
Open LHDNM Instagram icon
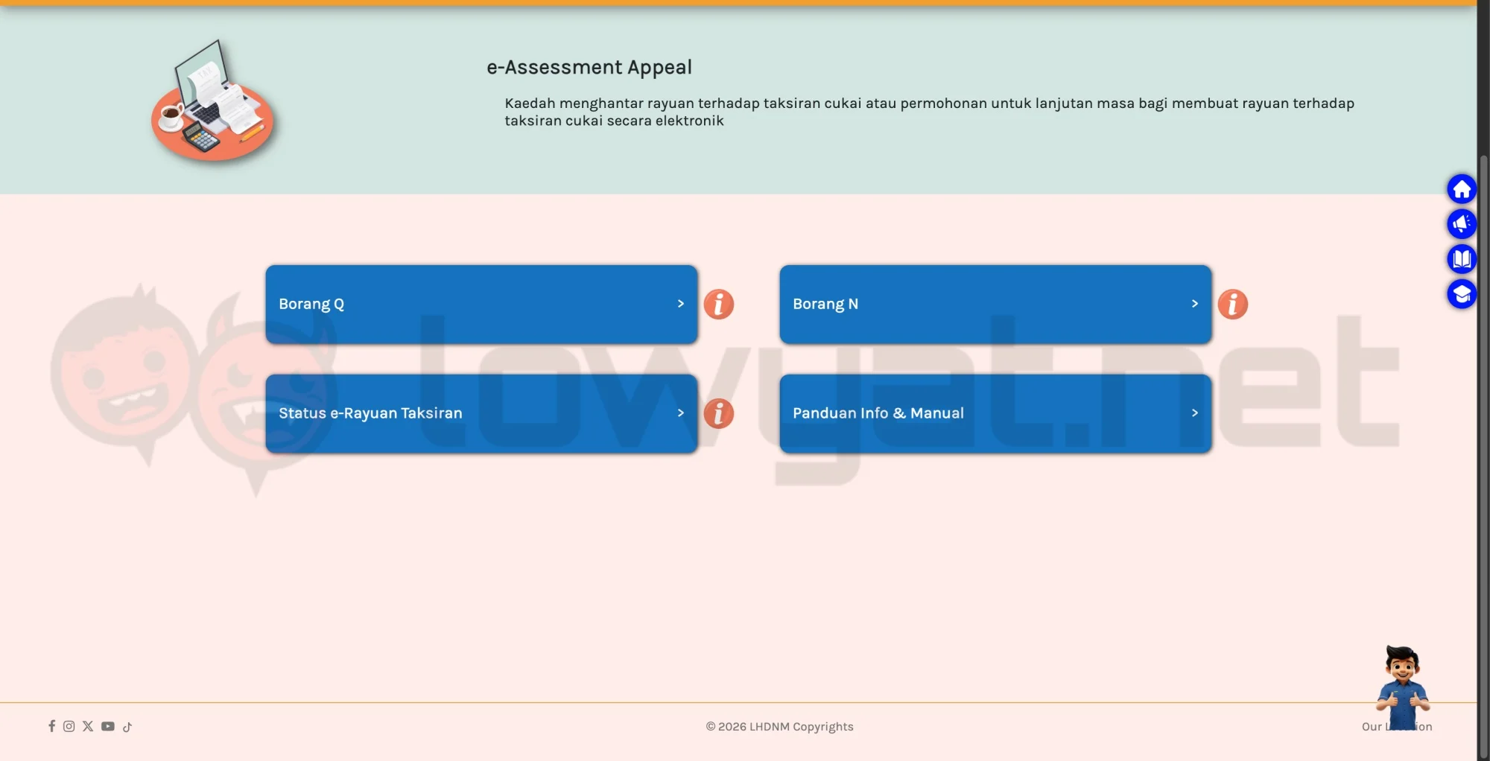click(69, 726)
